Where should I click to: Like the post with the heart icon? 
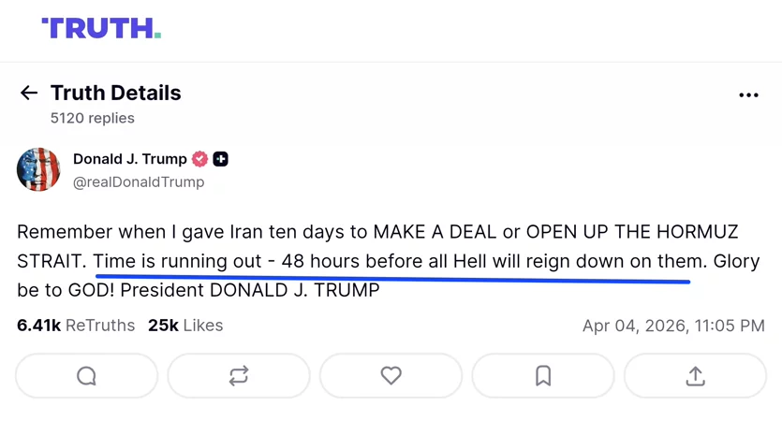point(391,376)
